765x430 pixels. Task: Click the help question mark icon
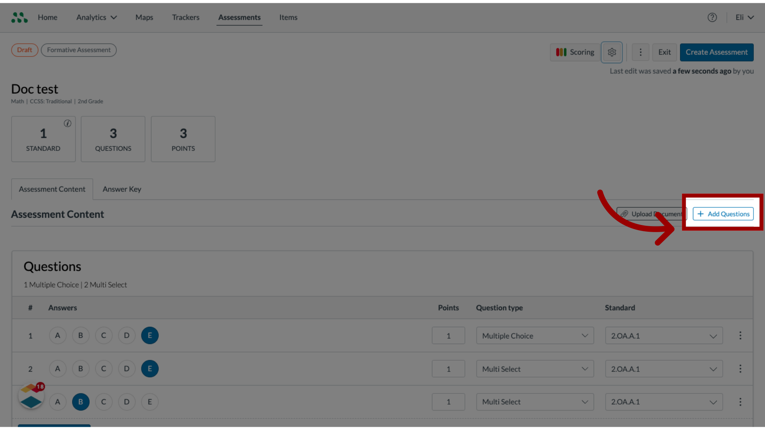tap(712, 18)
